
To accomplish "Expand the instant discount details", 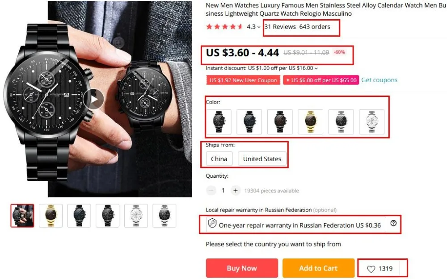I will [316, 69].
